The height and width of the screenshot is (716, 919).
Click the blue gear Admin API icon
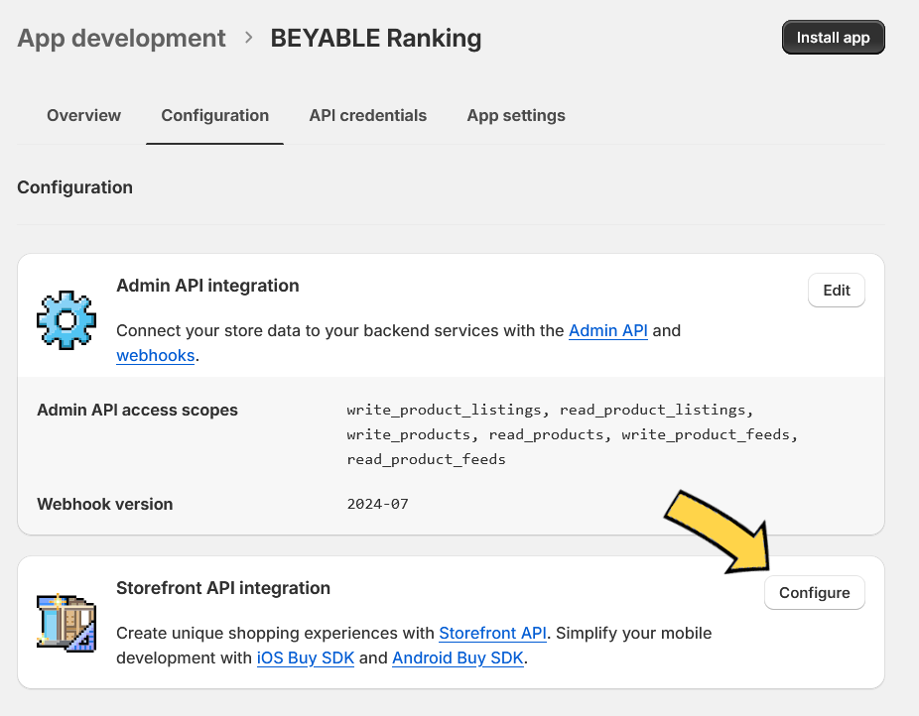tap(66, 320)
